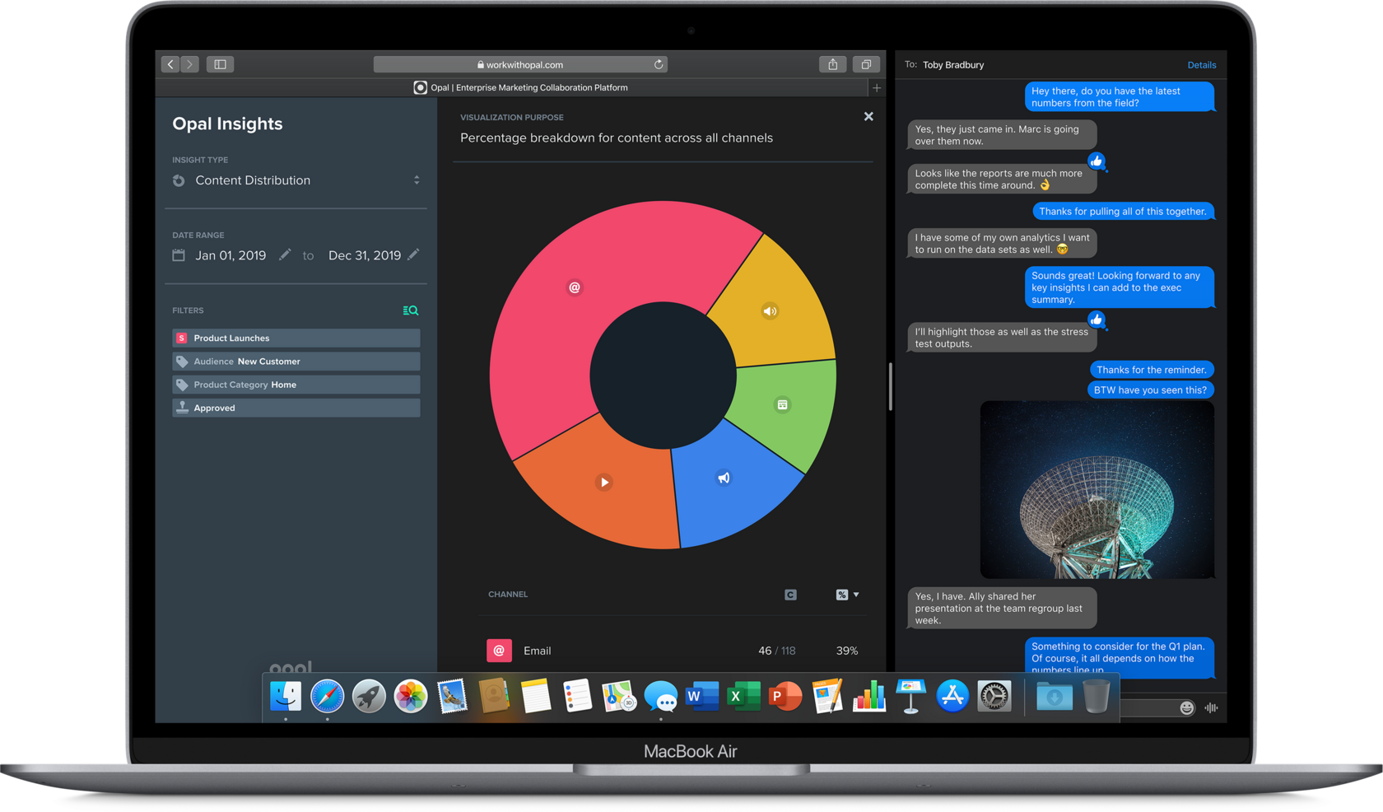
Task: Click the "BTW have you seen this?" message
Action: click(1150, 390)
